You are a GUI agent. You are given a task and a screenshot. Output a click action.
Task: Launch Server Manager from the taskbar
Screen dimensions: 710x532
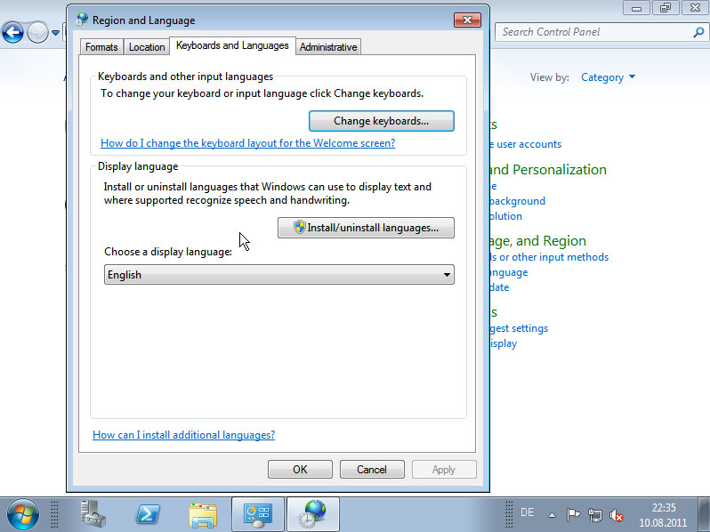[93, 513]
